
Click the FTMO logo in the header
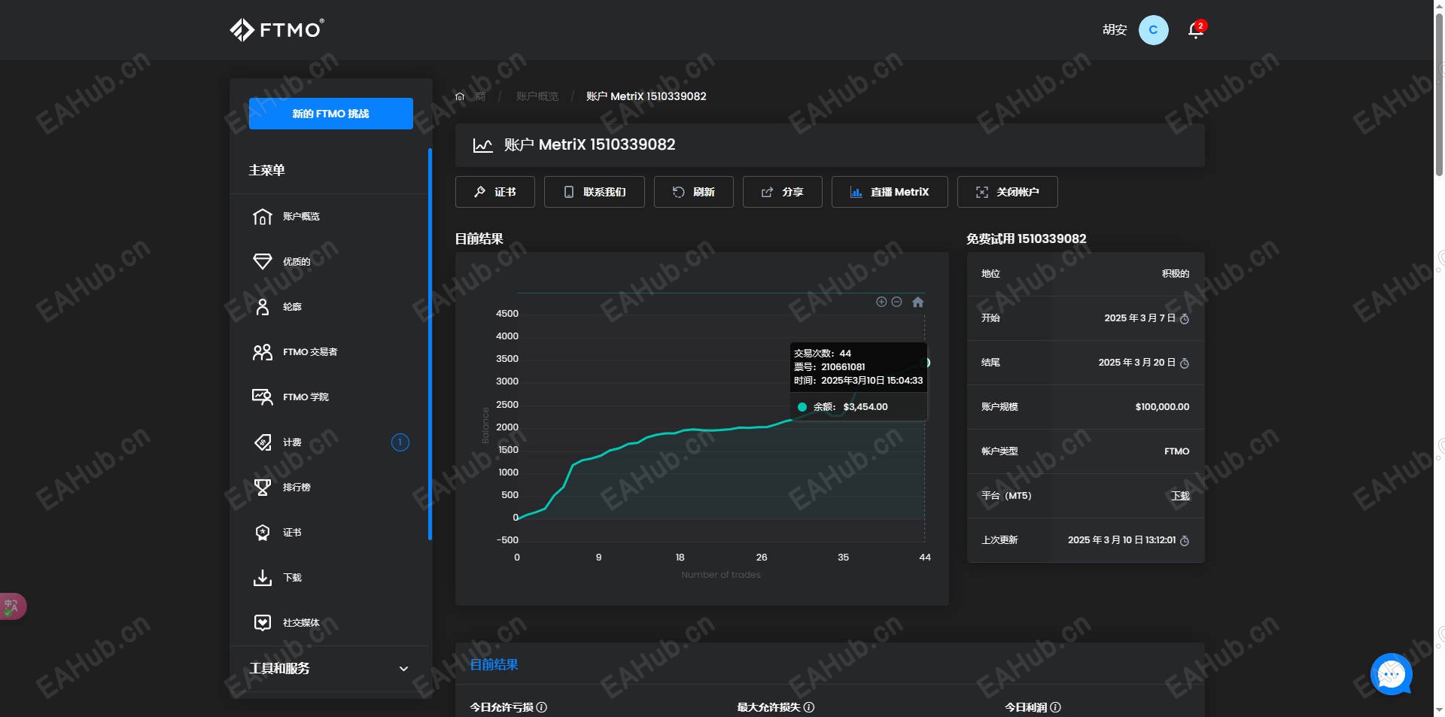[277, 29]
